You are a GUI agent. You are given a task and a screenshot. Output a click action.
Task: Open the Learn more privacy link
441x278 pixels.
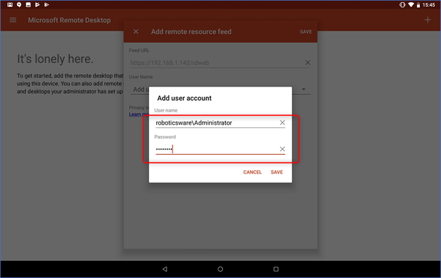tap(138, 114)
